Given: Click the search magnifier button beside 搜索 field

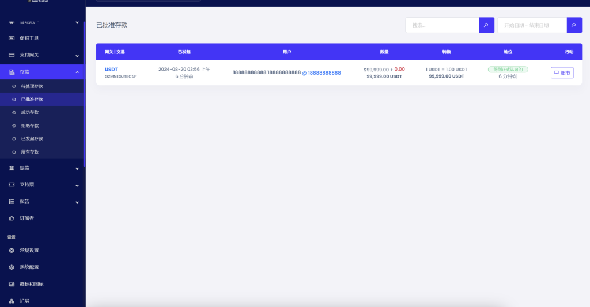Looking at the screenshot, I should (x=486, y=25).
